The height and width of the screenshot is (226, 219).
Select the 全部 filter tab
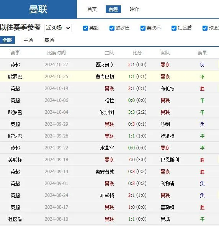tap(7, 40)
